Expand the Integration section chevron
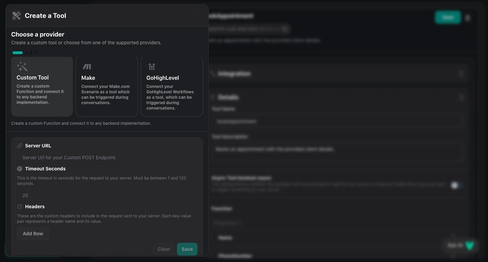Screen dimensions: 488x262 (461, 74)
